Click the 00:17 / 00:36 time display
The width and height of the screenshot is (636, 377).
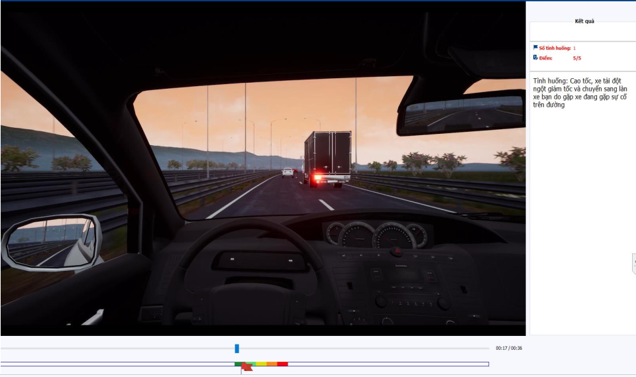point(508,348)
